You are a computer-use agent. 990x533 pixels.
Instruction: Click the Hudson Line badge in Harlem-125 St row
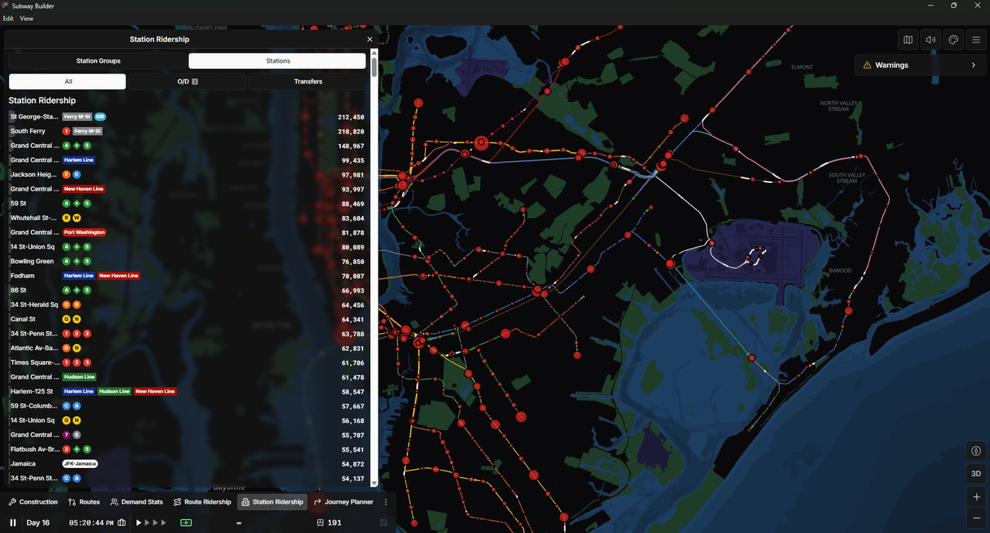click(114, 391)
